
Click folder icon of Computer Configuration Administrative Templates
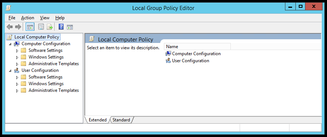click(x=23, y=64)
